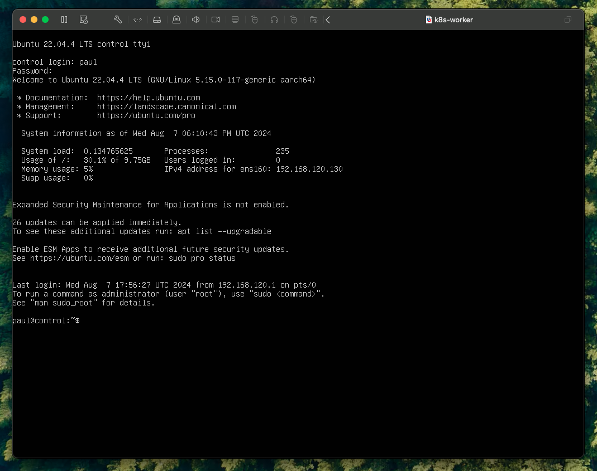
Task: Click the help.ubuntu.com documentation URL
Action: coord(149,98)
